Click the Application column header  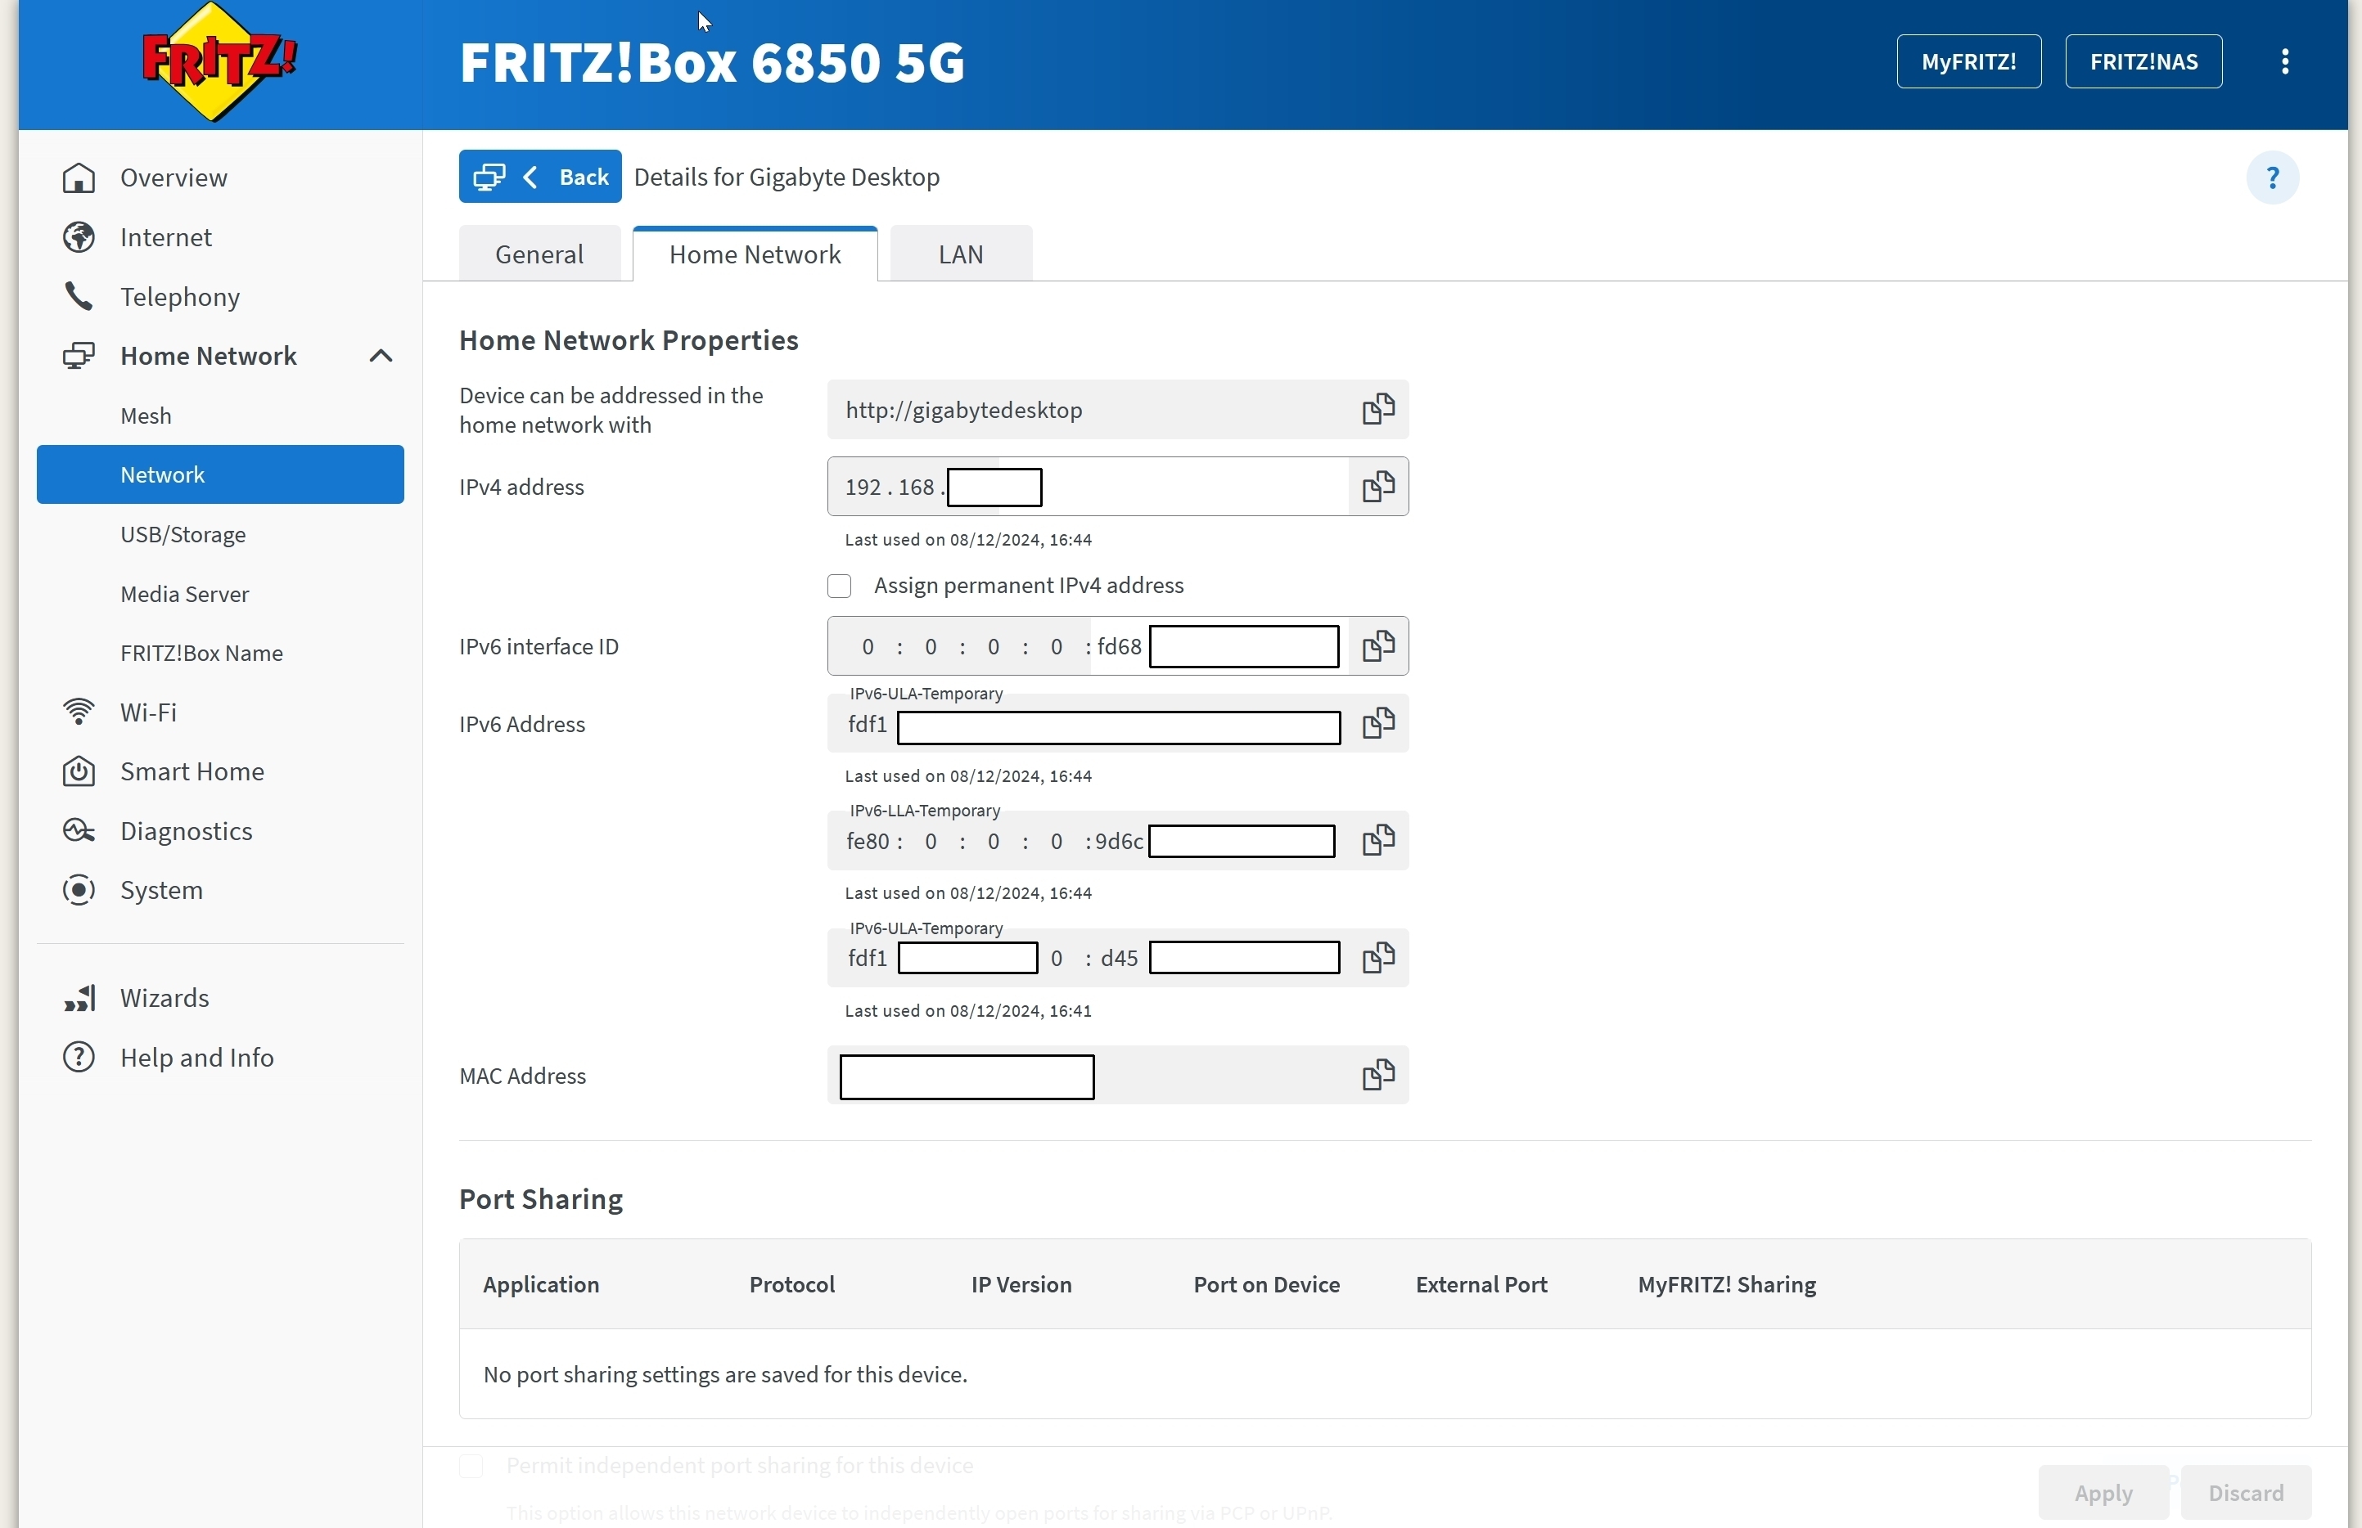pyautogui.click(x=541, y=1285)
